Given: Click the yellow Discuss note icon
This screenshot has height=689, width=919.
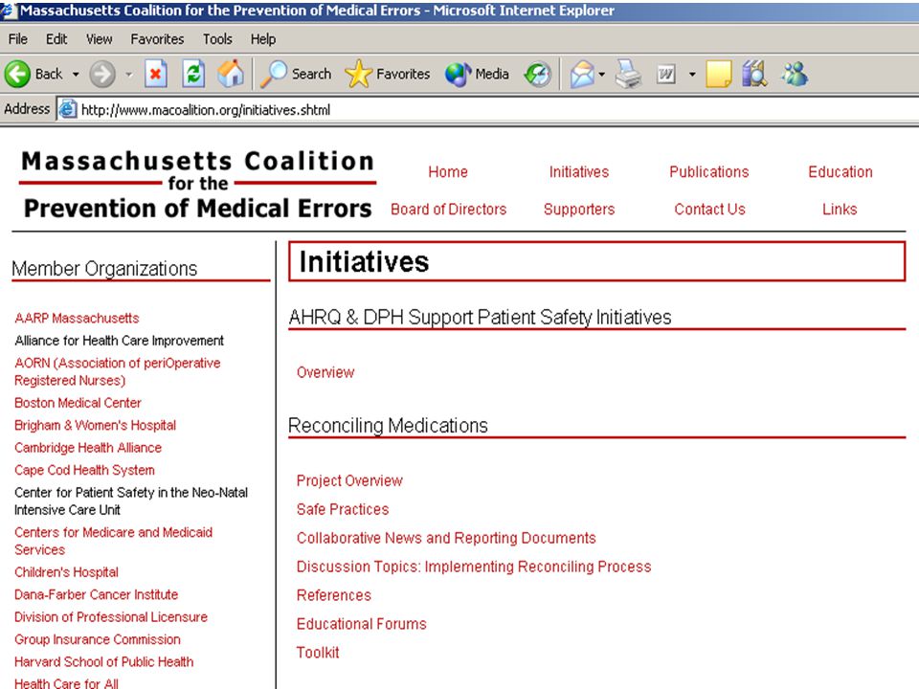Looking at the screenshot, I should pyautogui.click(x=719, y=75).
